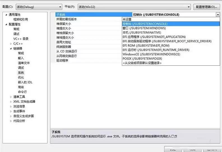Select VC++ 目录 tree item

point(21,39)
